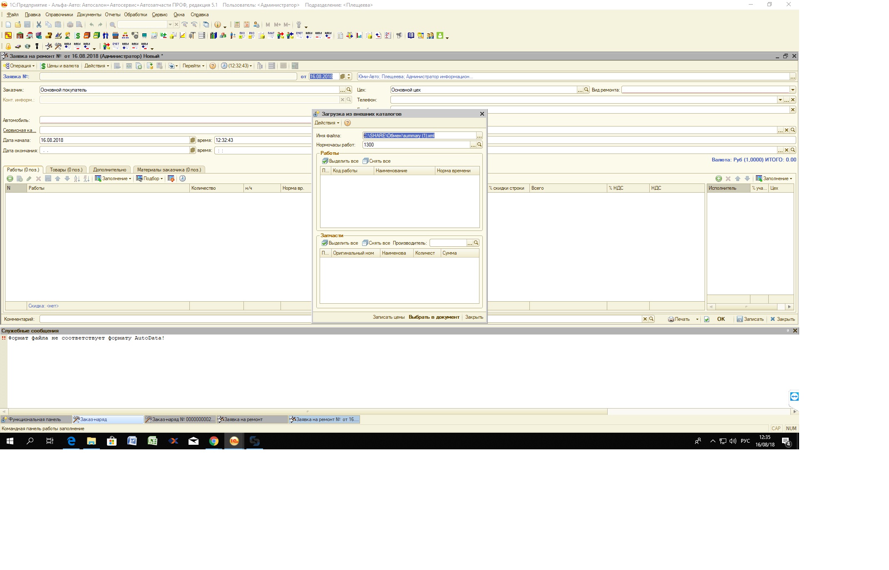Screen dimensions: 889x570
Task: Click the clock time icon in document toolbar
Action: click(224, 66)
